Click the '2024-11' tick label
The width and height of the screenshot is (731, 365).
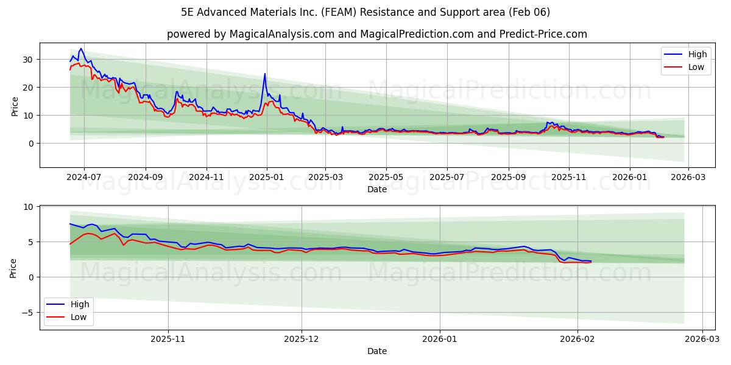point(207,177)
